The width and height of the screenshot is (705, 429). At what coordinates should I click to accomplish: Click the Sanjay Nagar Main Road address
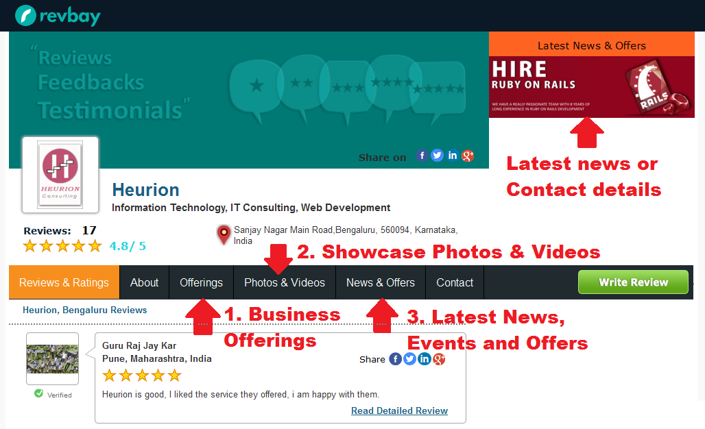pyautogui.click(x=346, y=235)
